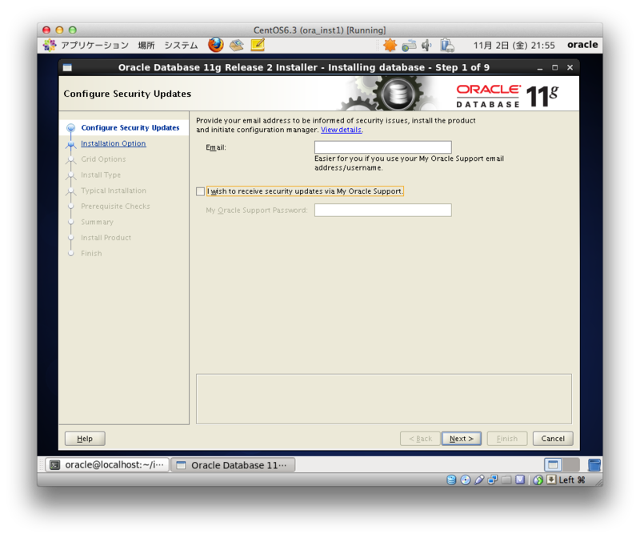The height and width of the screenshot is (538, 640).
Task: Switch to oracle@localhost terminal taskbar item
Action: click(x=107, y=465)
